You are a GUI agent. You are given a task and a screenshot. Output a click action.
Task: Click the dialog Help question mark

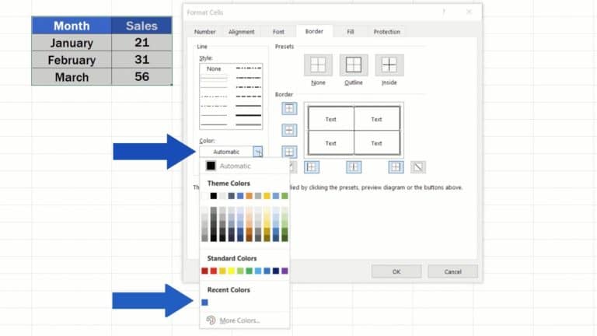coord(444,12)
